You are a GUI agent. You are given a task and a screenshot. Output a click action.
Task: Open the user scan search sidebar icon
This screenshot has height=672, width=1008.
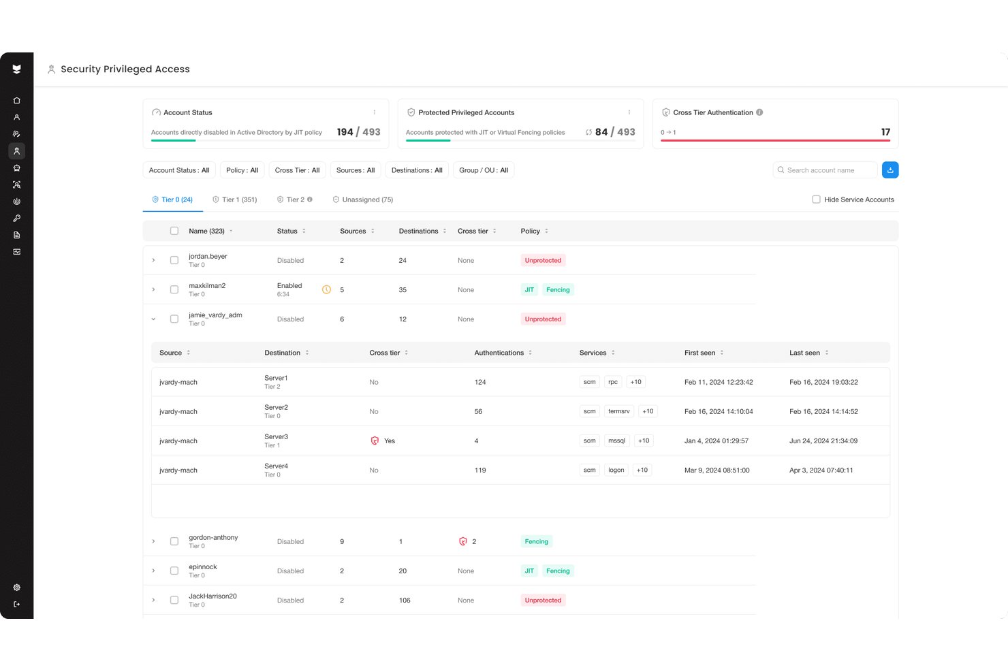[16, 185]
